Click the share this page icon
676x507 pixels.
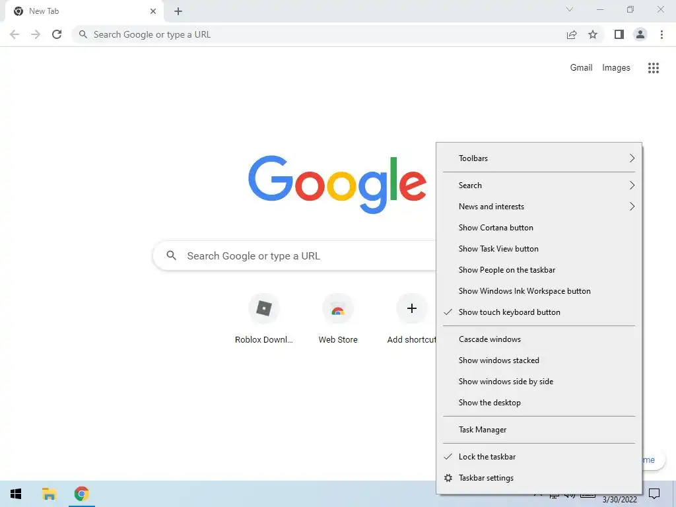[572, 34]
